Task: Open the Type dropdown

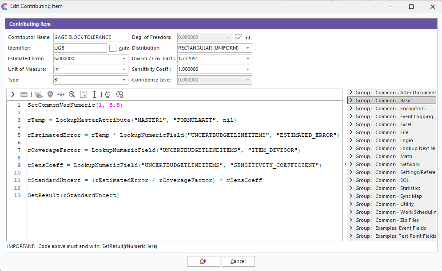Action: pos(123,80)
